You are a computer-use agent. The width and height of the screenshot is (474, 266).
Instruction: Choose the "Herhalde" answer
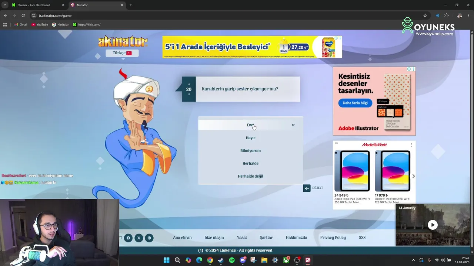click(x=251, y=163)
